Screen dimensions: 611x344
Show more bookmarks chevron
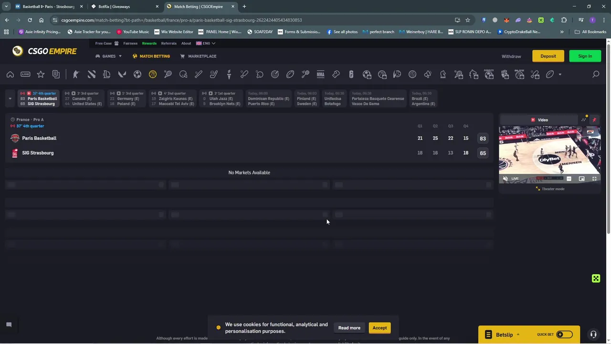click(562, 32)
